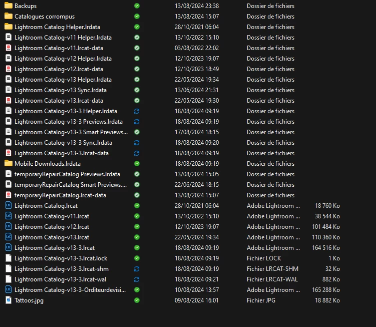
Task: Click date 09/08/2024 16:01
Action: click(197, 300)
